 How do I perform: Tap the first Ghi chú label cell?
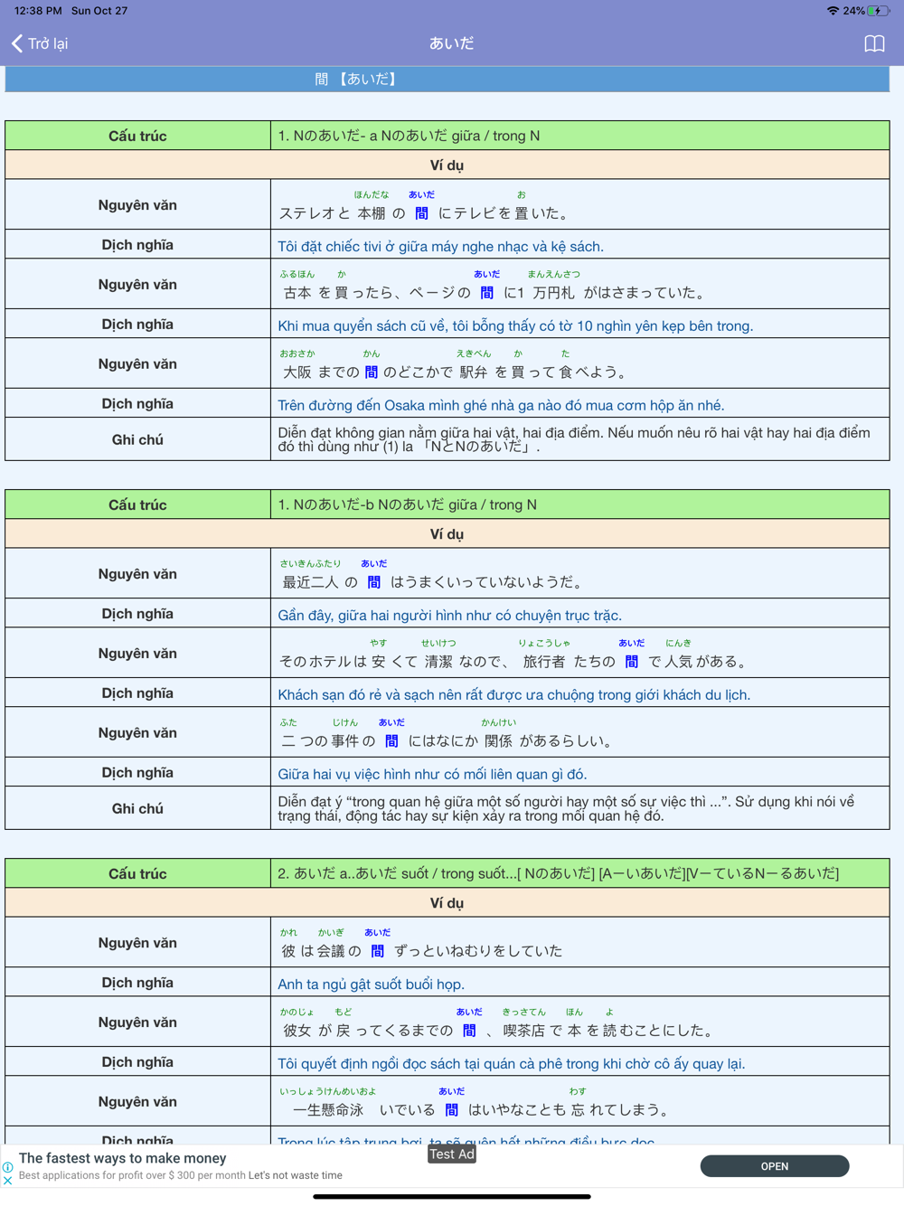(137, 439)
